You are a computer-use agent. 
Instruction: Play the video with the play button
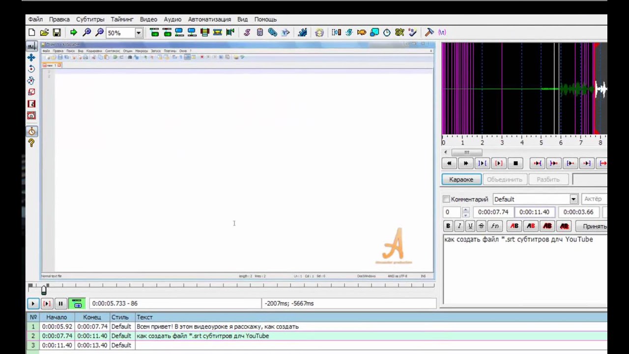33,304
